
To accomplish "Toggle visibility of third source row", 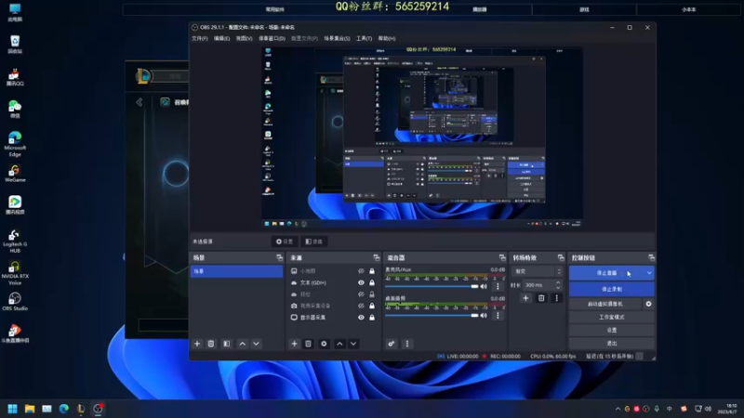I will [x=361, y=294].
